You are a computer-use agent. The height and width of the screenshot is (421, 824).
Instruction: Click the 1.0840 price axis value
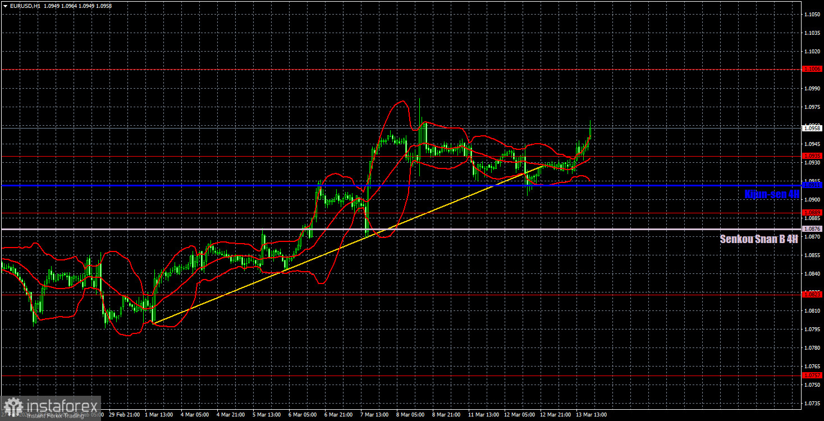[812, 273]
